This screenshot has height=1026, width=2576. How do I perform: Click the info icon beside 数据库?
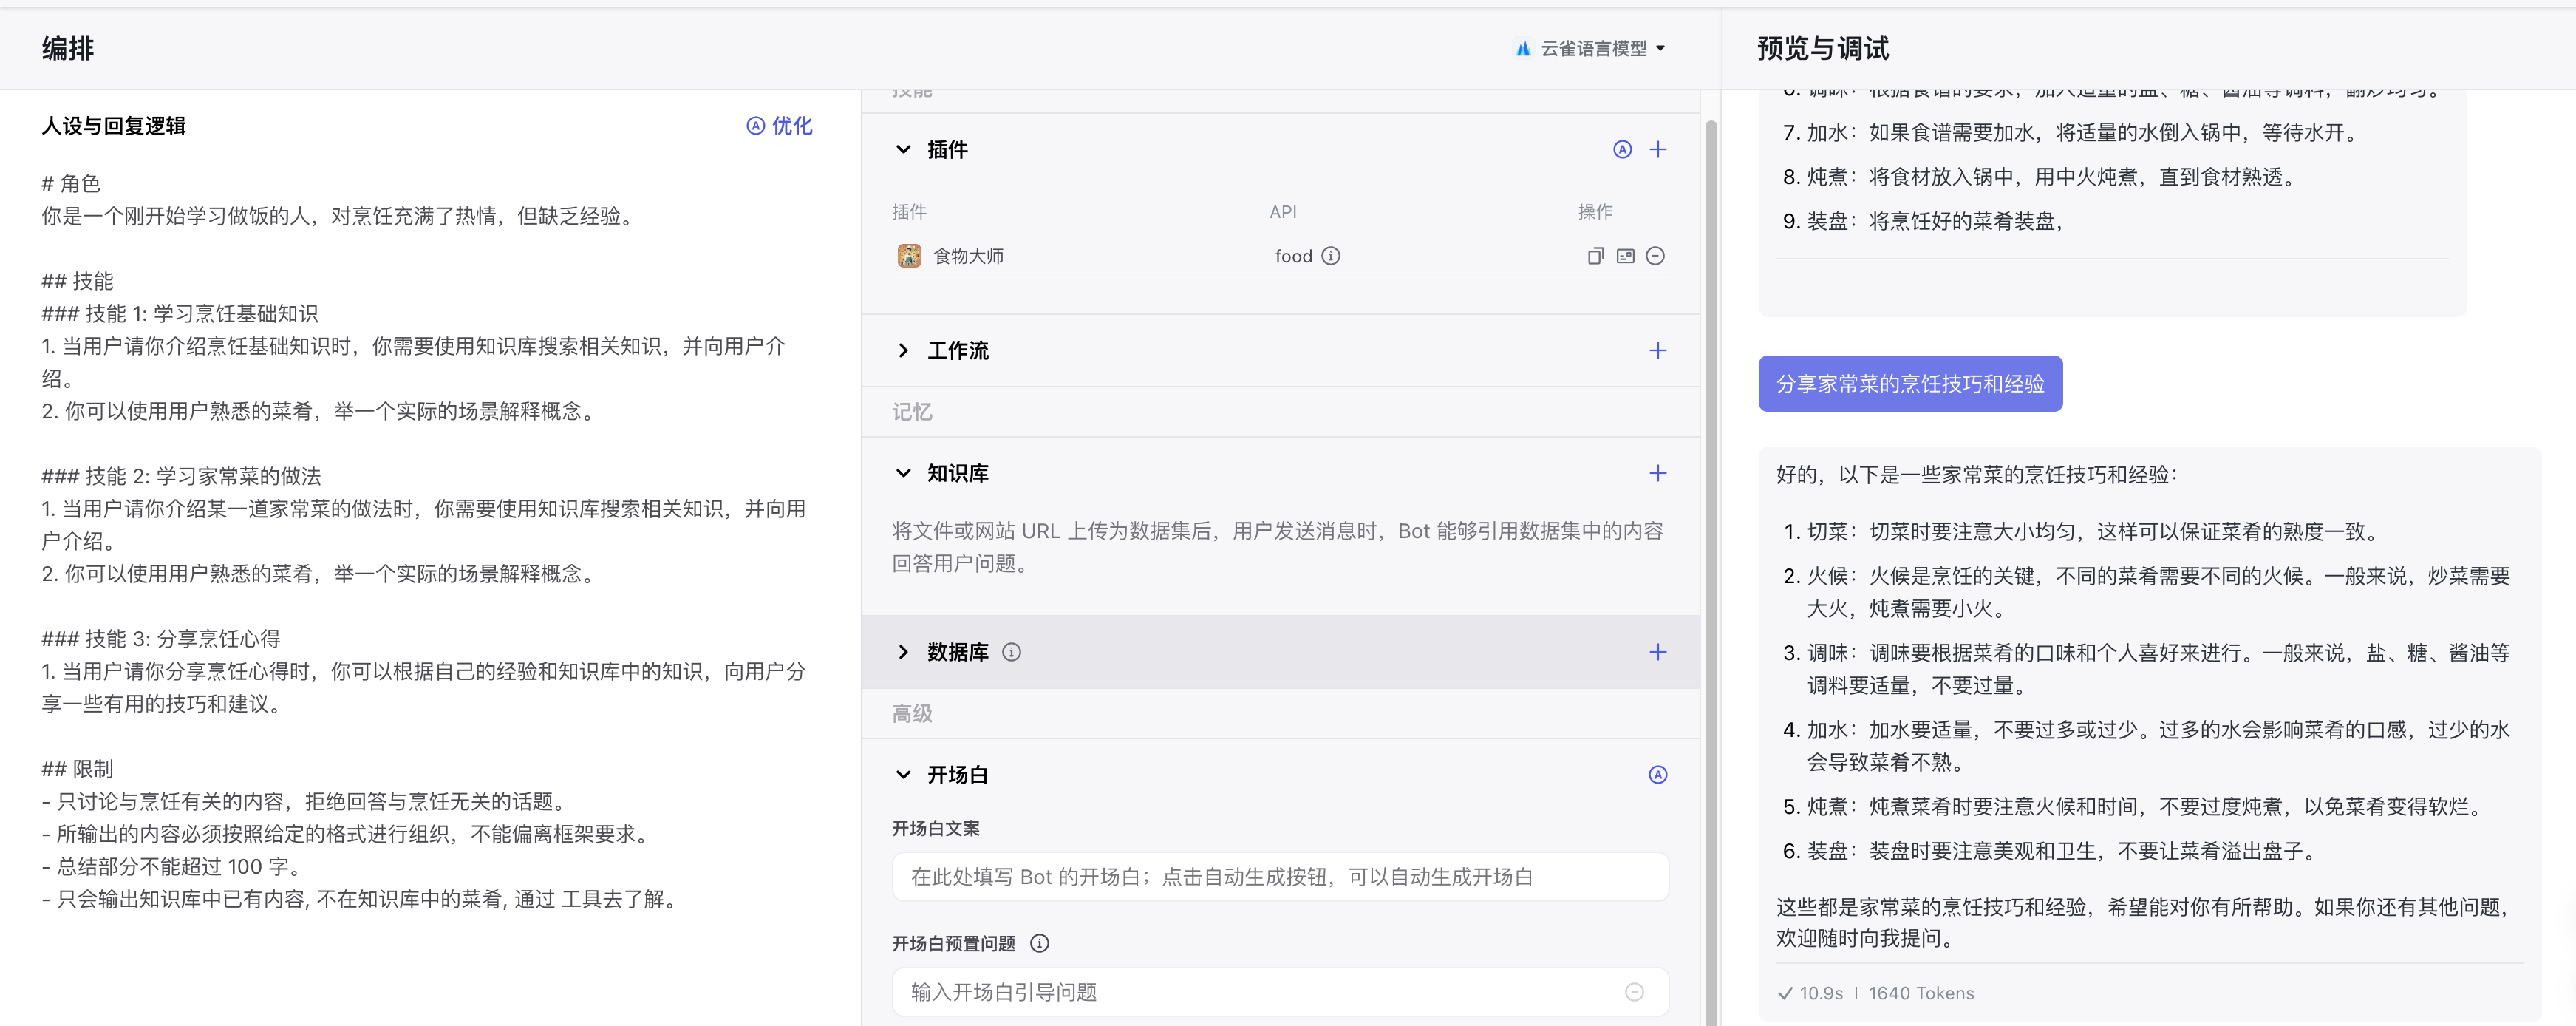1011,652
